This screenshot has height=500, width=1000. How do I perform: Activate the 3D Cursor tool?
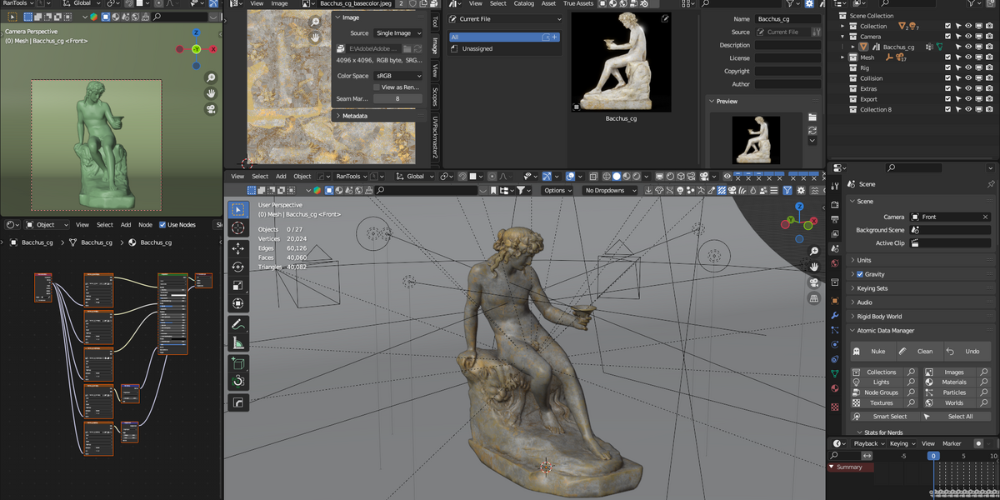tap(237, 228)
